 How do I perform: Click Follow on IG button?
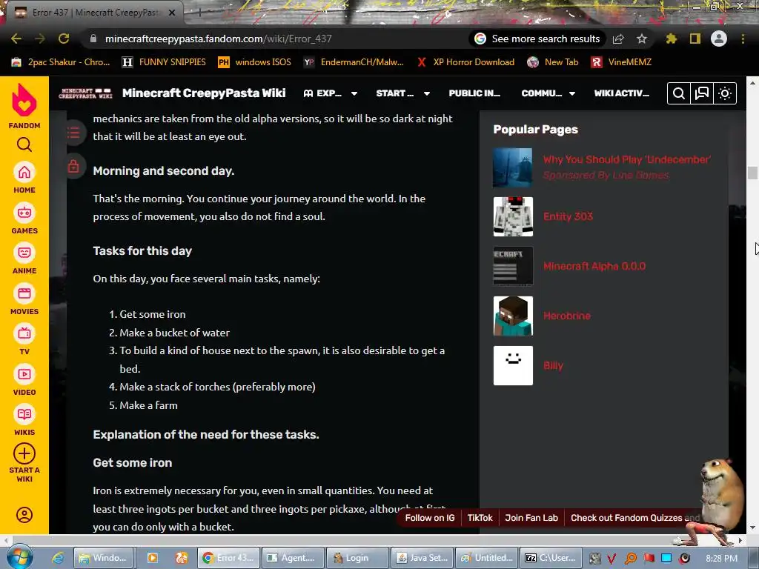tap(430, 518)
